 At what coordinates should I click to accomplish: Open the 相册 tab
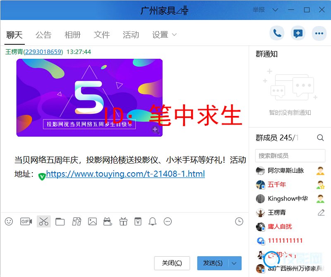click(x=72, y=35)
